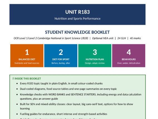
Task: Click the UNIT R183 title heading
Action: (77, 12)
